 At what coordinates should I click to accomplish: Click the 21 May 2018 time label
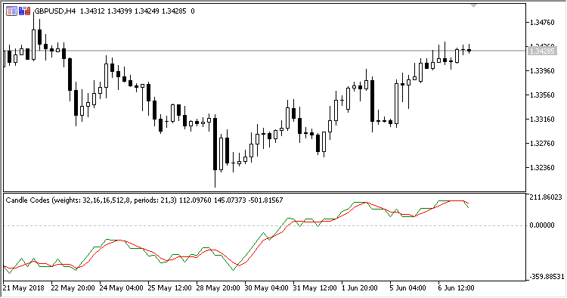point(23,288)
